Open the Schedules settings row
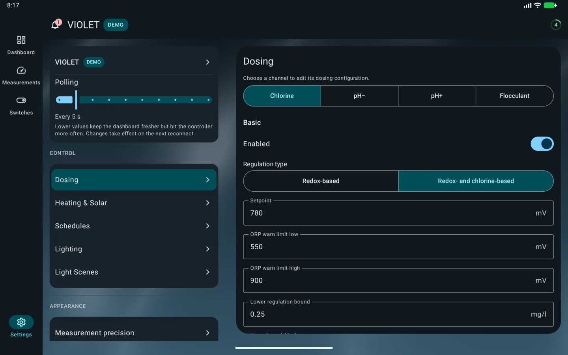This screenshot has height=355, width=568. [x=134, y=226]
